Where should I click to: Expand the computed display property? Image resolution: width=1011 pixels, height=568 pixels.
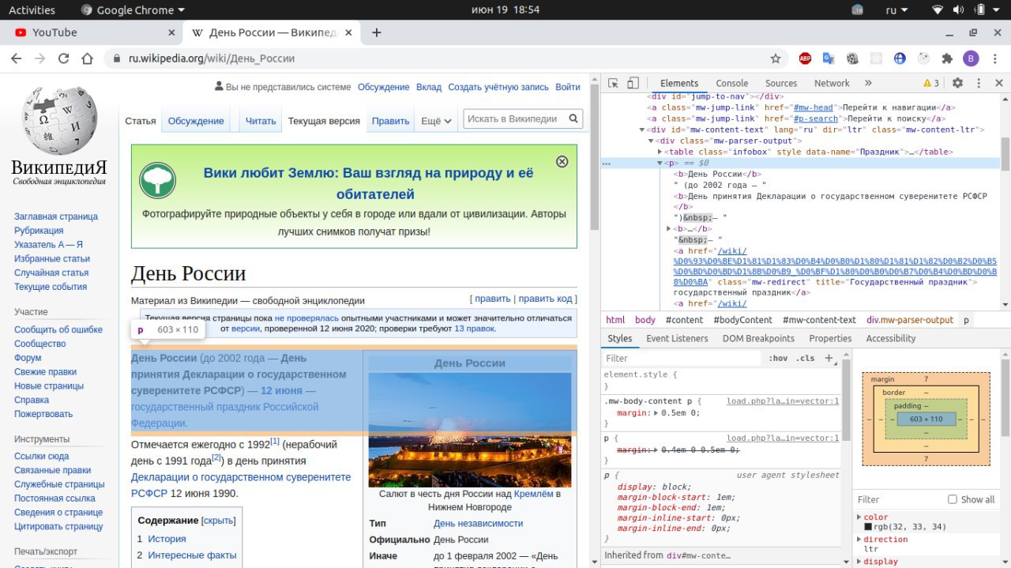pyautogui.click(x=859, y=562)
